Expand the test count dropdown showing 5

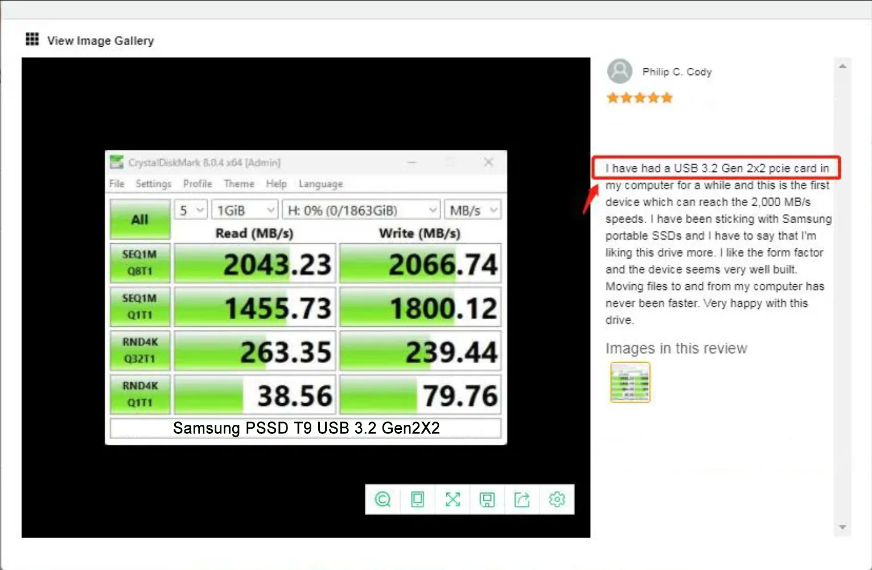(x=190, y=210)
